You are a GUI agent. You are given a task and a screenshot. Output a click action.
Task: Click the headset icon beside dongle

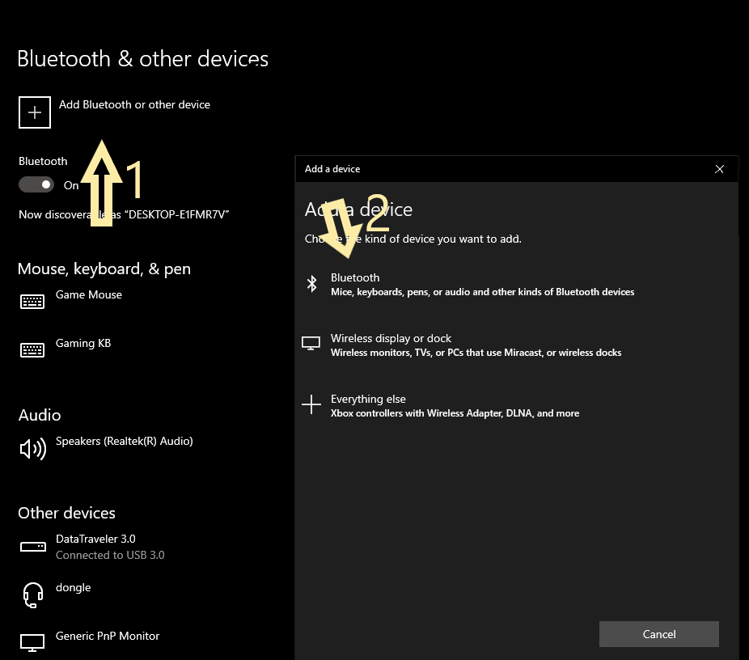[x=32, y=595]
